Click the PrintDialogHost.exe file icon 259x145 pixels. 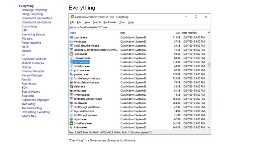point(71,115)
